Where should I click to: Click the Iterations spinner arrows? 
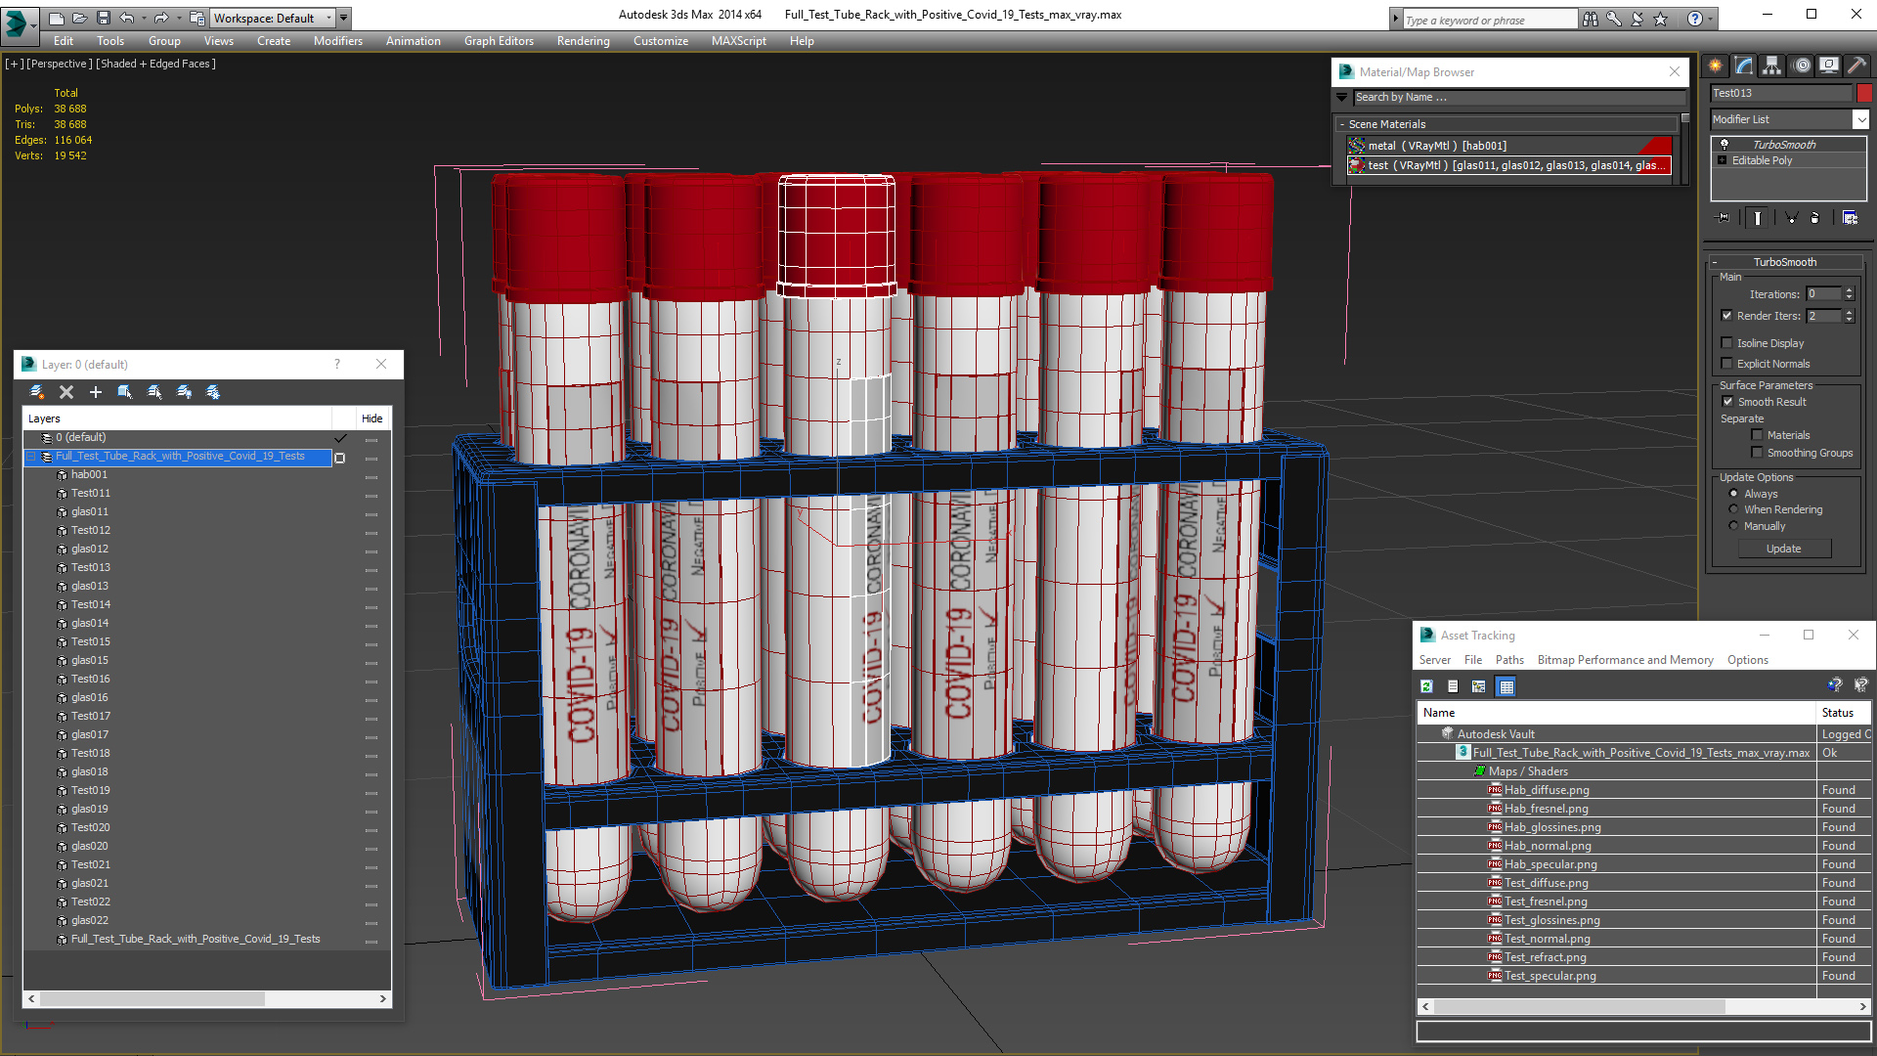(1849, 293)
